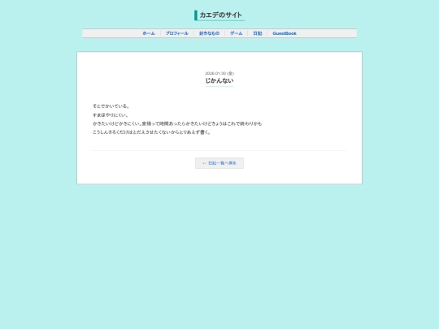
Task: Visit the GuestBook page
Action: tap(285, 33)
